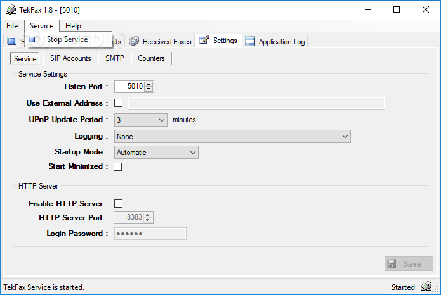
Task: Open the SMTP sub-tab
Action: 114,58
